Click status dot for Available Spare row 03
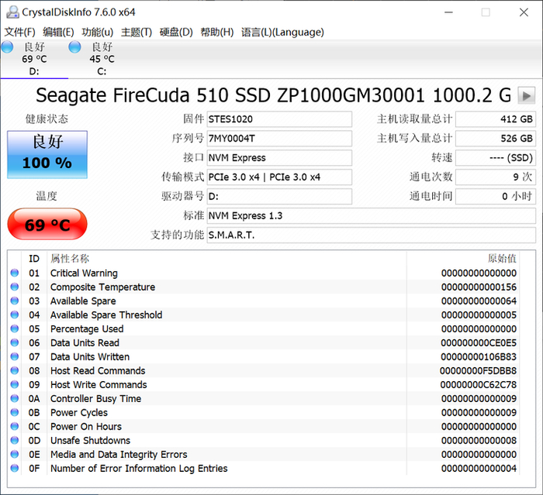Screen dimensions: 543x495 point(15,301)
